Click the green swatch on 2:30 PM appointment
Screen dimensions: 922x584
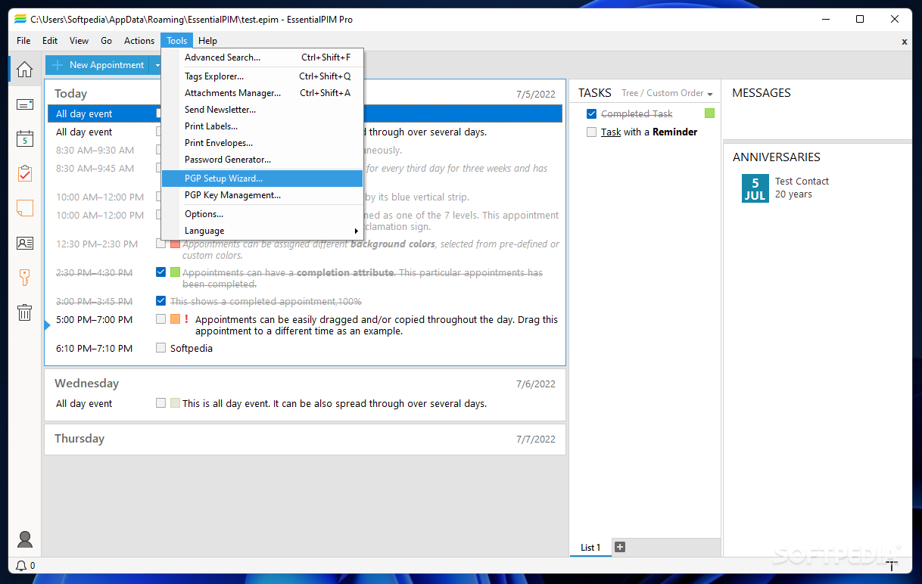pos(175,272)
